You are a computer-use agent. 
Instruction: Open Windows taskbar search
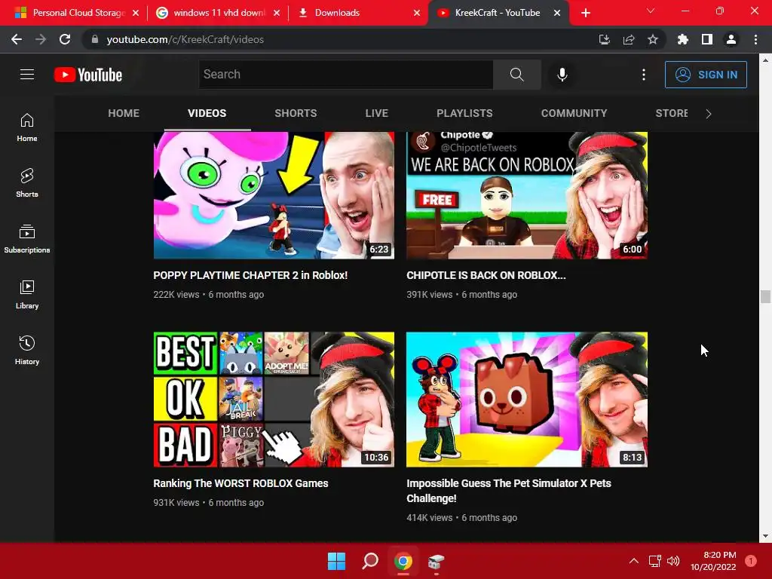coord(370,561)
